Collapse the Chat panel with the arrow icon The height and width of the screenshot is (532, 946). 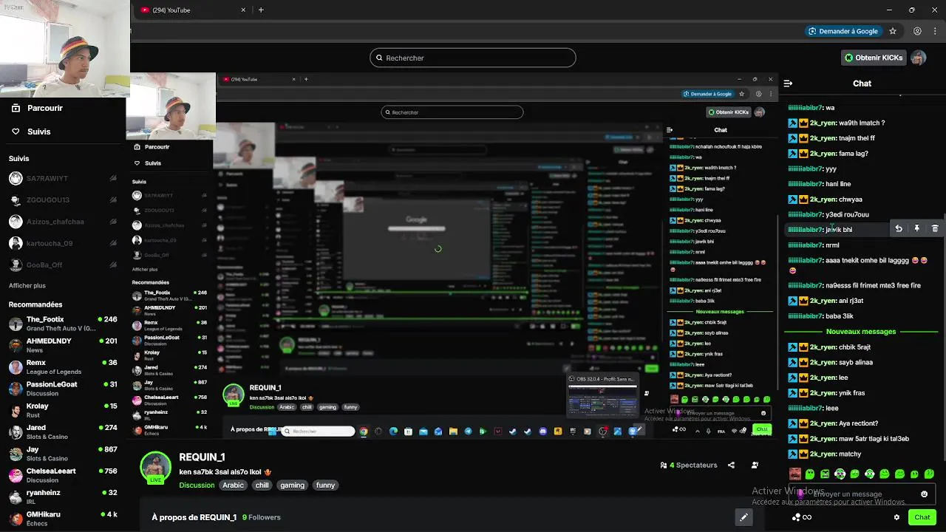pos(788,83)
